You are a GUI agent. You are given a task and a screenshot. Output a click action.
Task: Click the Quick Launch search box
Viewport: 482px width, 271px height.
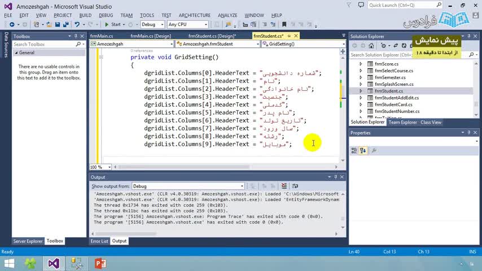(x=405, y=5)
